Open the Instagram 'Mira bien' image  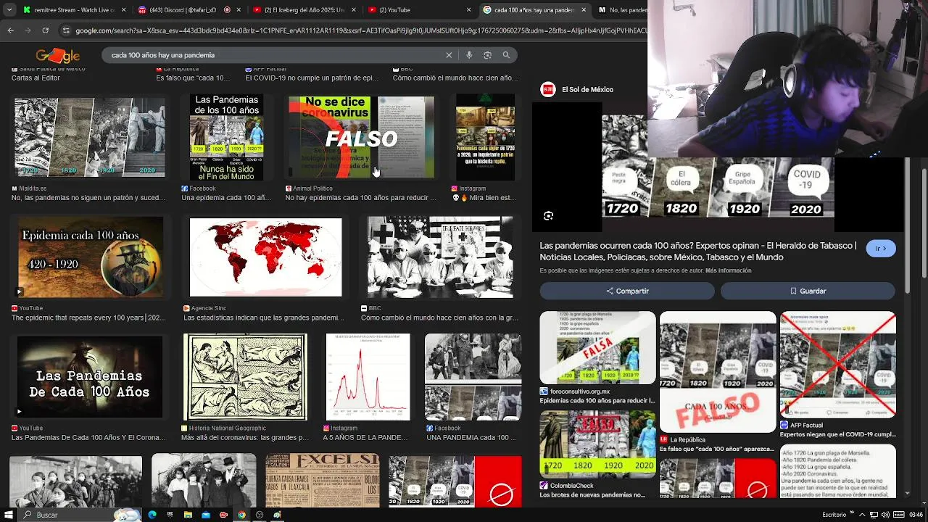pyautogui.click(x=485, y=137)
